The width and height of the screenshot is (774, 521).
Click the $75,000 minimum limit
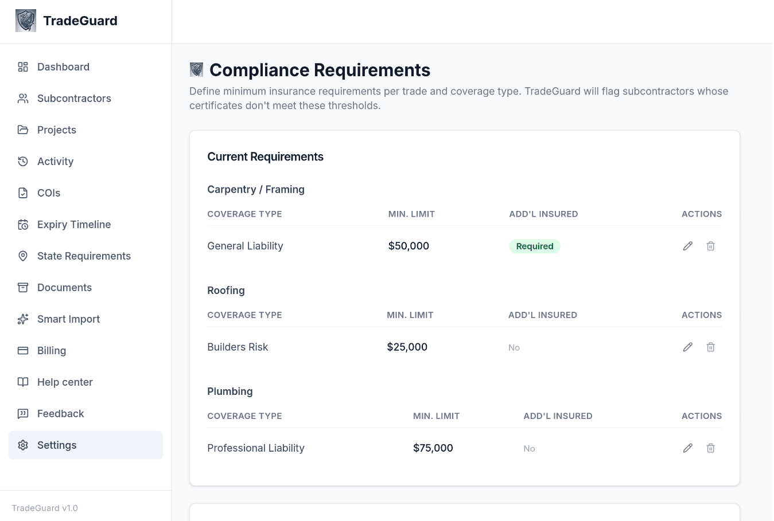pyautogui.click(x=433, y=448)
